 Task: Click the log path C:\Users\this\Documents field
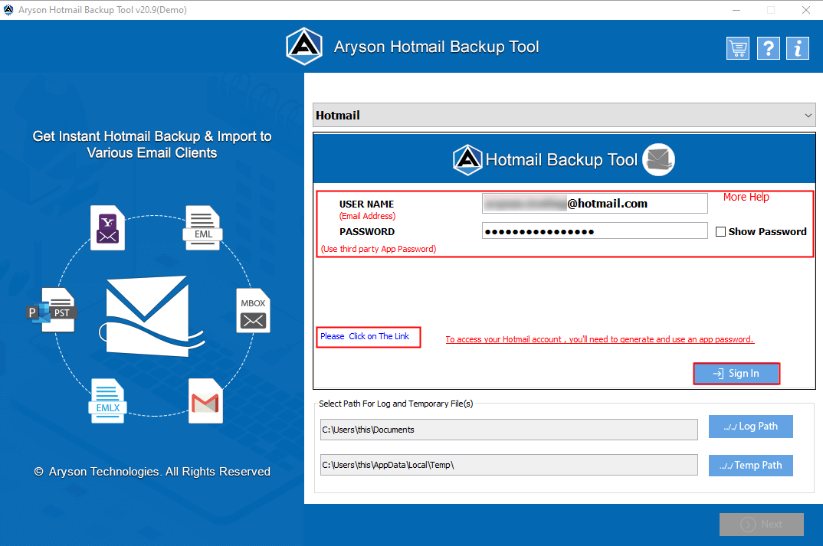[x=509, y=430]
